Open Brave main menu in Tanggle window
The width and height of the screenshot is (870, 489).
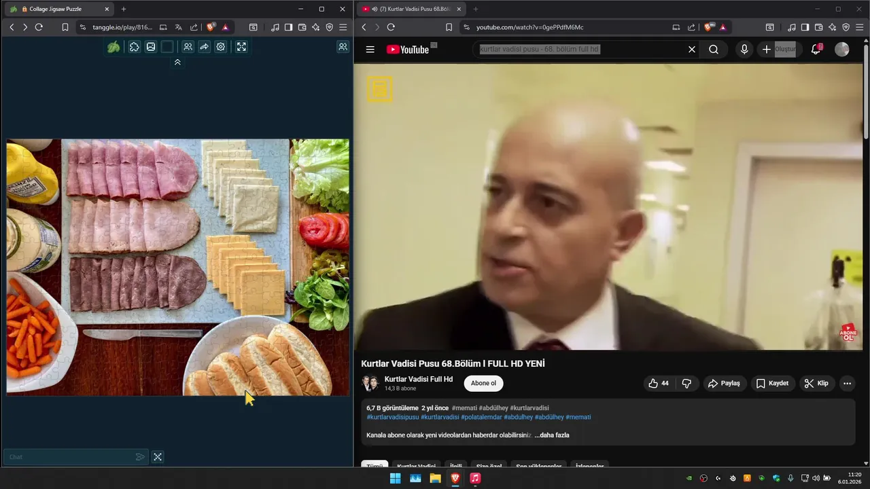click(343, 27)
